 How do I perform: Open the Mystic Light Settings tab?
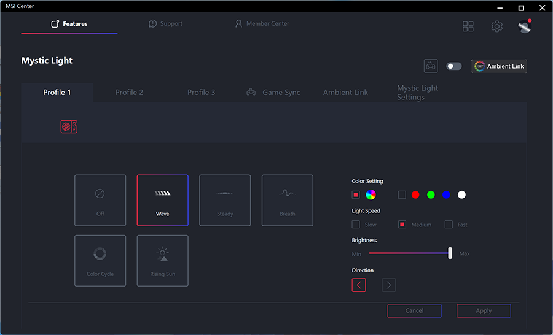(x=418, y=93)
